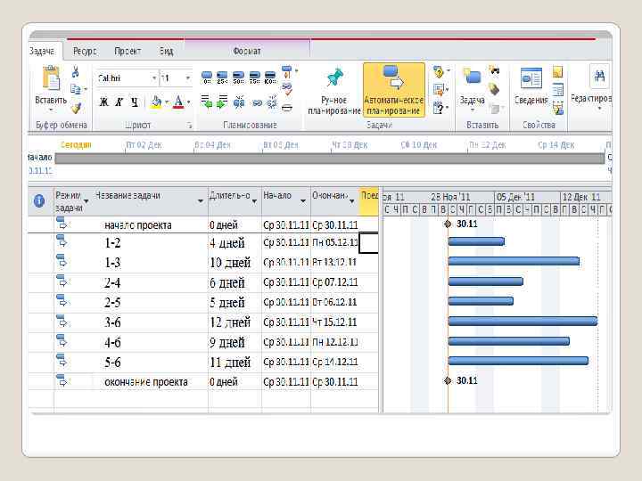Image resolution: width=642 pixels, height=481 pixels.
Task: Switch to the Ресурс ribbon tab
Action: [85, 52]
